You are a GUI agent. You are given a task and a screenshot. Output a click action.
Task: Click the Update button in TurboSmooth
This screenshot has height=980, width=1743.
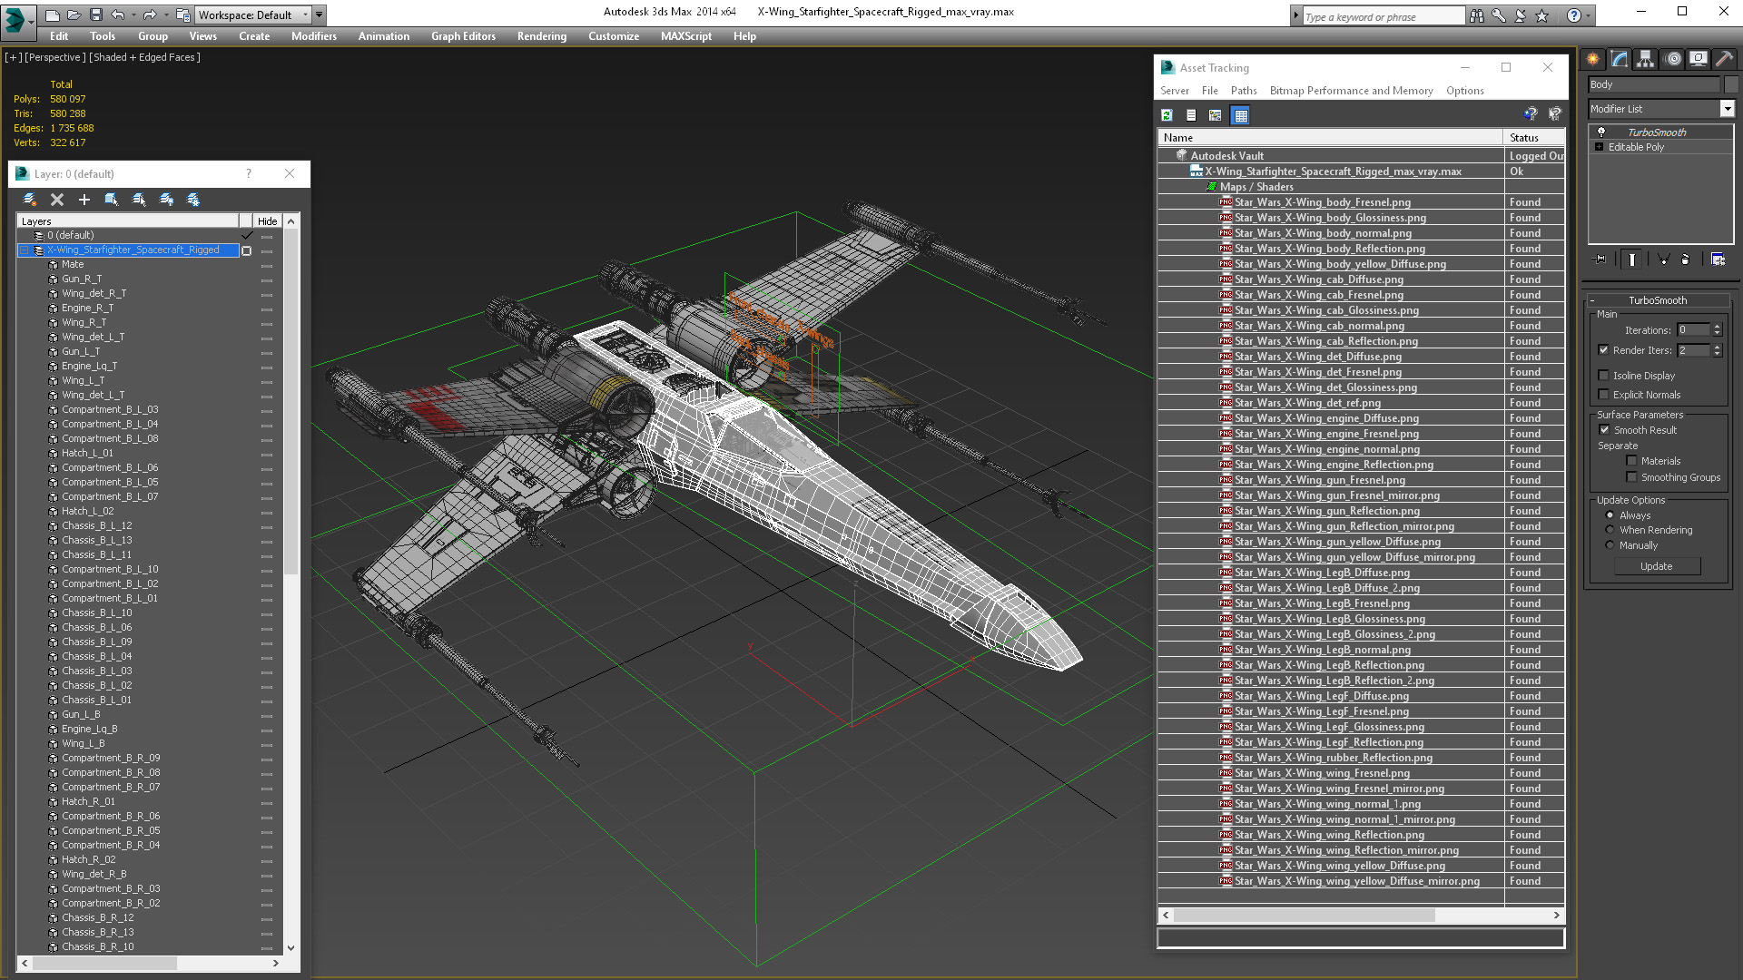[1656, 566]
